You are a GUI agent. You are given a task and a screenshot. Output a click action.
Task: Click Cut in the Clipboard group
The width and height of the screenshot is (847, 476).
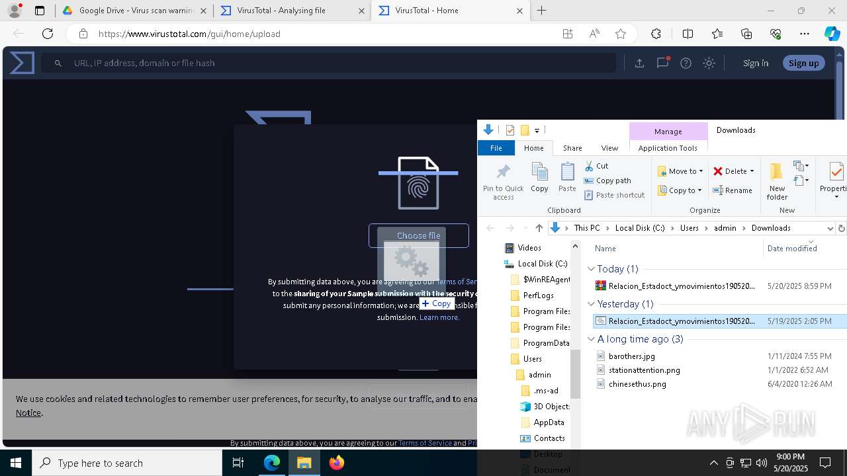pos(596,166)
